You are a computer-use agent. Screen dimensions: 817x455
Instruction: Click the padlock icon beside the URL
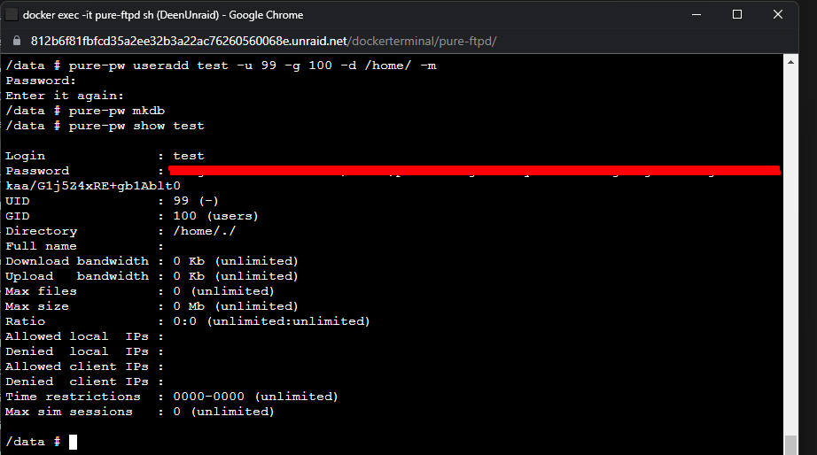tap(17, 41)
